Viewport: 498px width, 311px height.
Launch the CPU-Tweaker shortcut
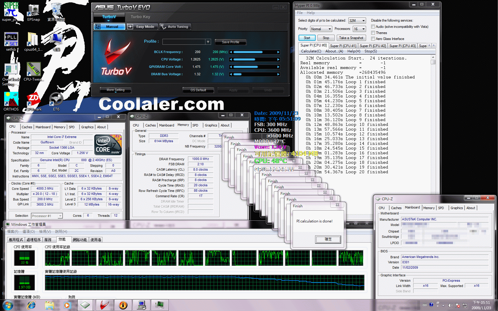(33, 72)
